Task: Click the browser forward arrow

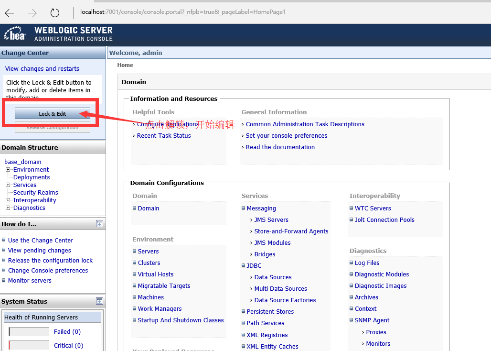Action: tap(32, 13)
